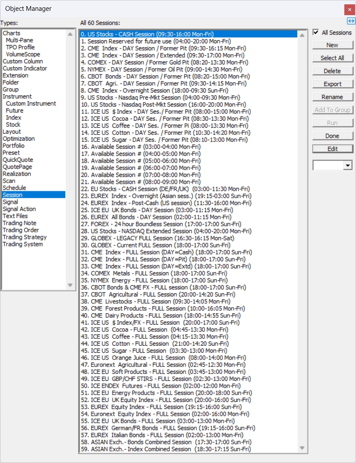Click the Done button

[x=332, y=136]
